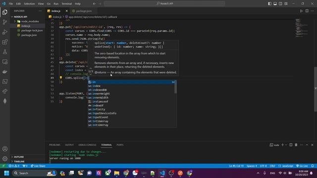Open the Help menu
The height and width of the screenshot is (178, 317).
click(x=78, y=3)
